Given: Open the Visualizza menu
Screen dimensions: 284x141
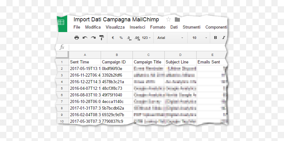Looking at the screenshot, I should coord(115,27).
